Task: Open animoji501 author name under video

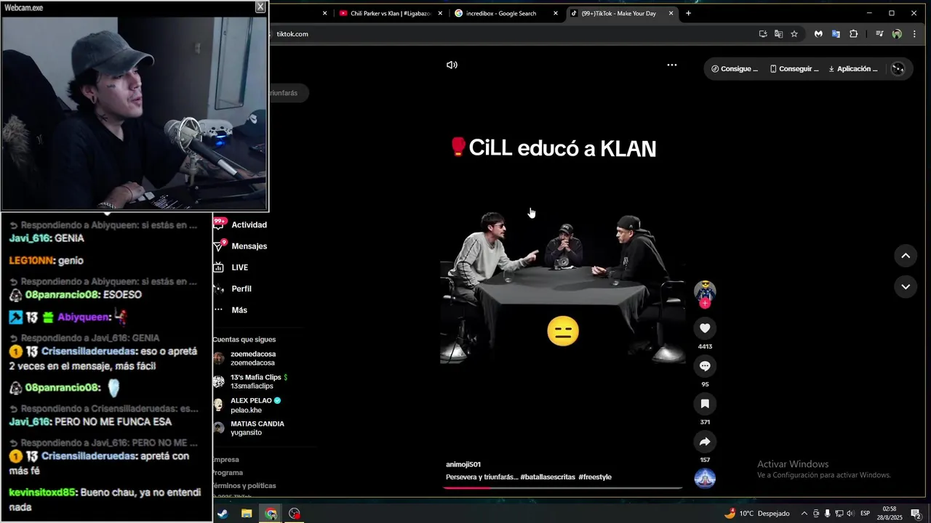Action: 463,464
